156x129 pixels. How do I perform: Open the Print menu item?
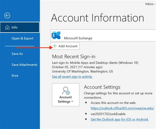(x=15, y=76)
